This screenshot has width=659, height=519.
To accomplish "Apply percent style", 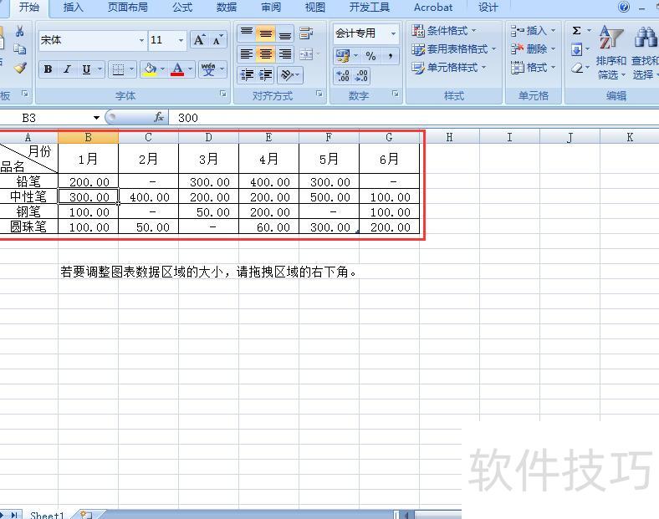I will coord(370,55).
